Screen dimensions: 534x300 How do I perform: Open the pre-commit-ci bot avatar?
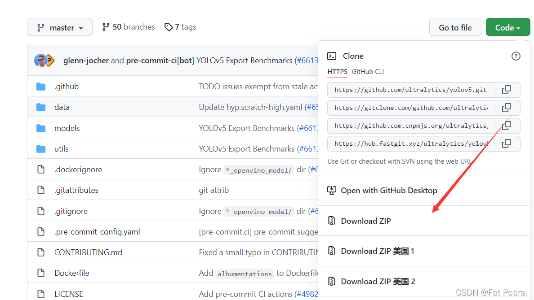tap(51, 61)
